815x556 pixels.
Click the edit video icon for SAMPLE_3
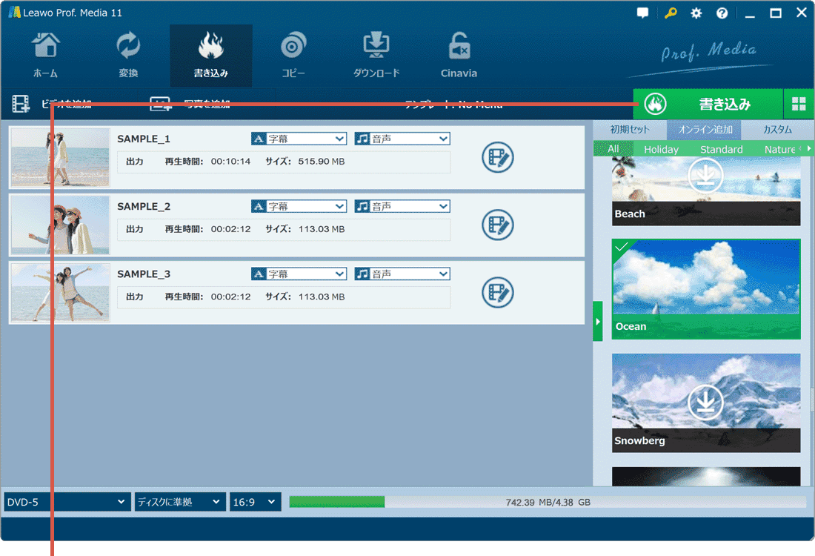pyautogui.click(x=498, y=292)
